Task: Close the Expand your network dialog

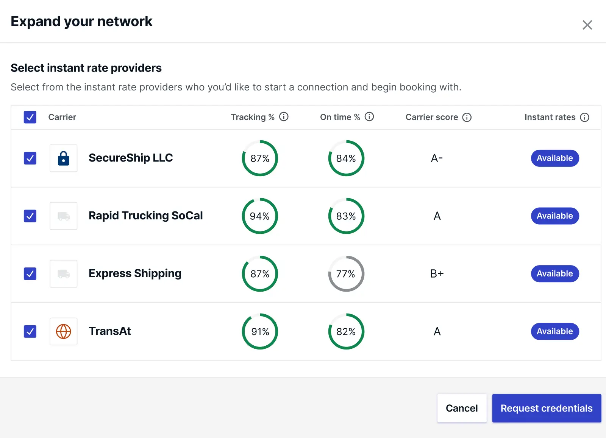Action: coord(587,25)
